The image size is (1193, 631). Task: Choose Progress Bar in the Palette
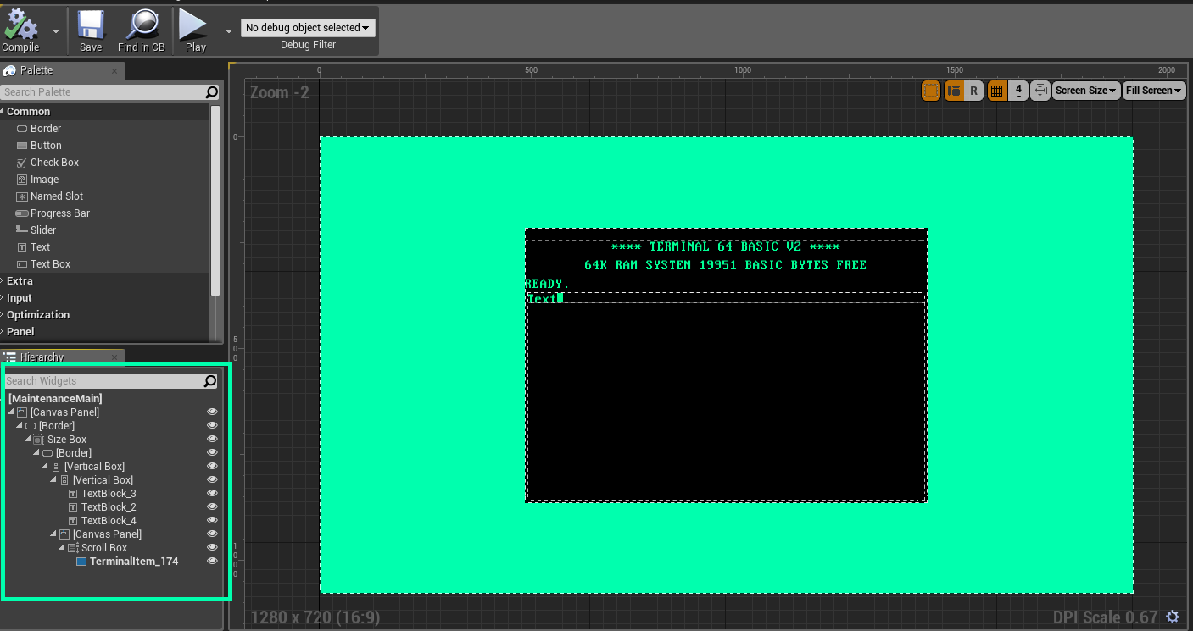tap(53, 213)
